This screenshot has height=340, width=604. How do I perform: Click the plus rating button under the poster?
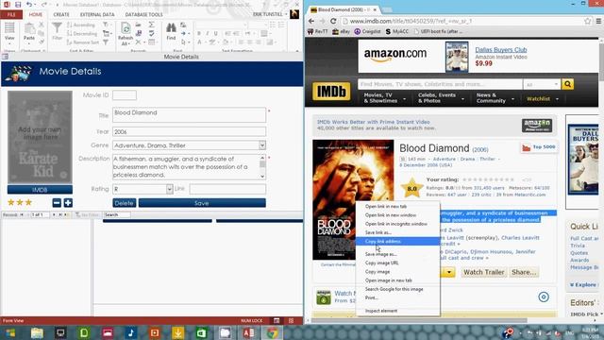[68, 203]
